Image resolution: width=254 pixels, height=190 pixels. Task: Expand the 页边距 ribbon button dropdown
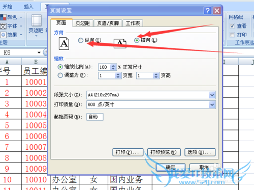click(x=36, y=36)
